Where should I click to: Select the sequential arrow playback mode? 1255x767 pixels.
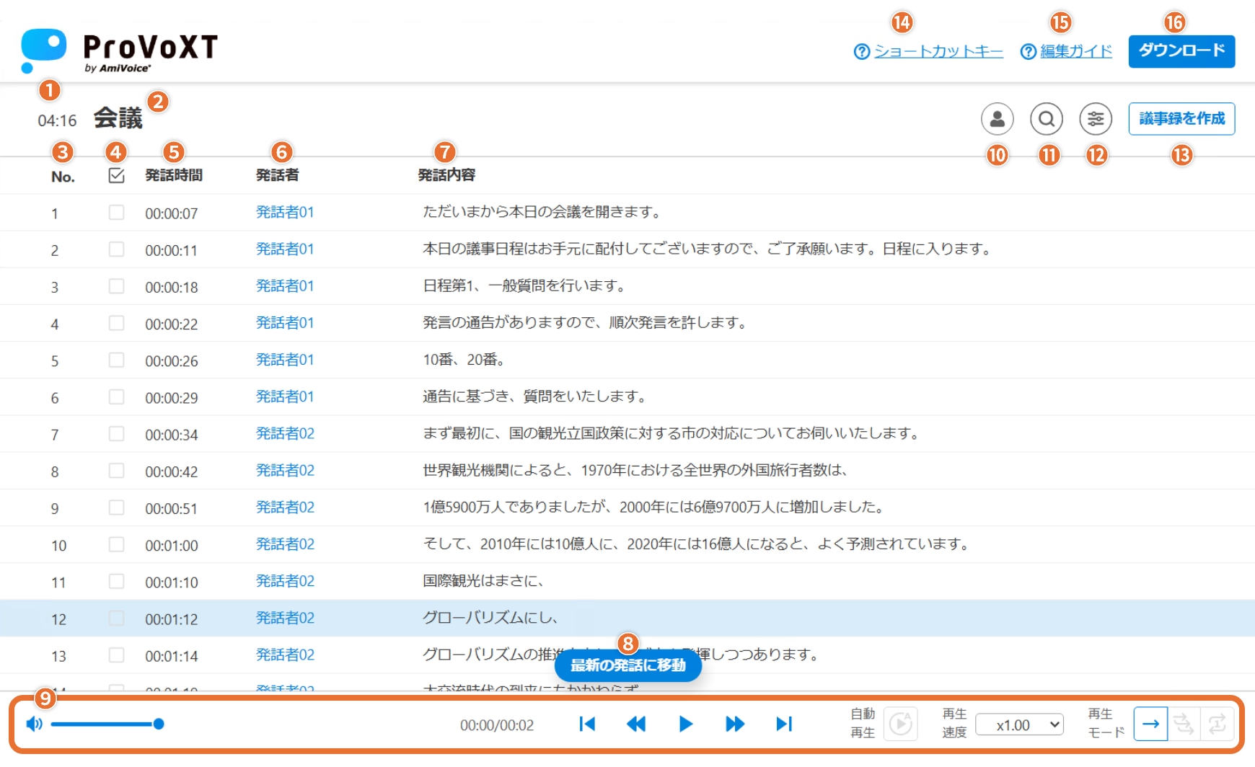(1150, 724)
